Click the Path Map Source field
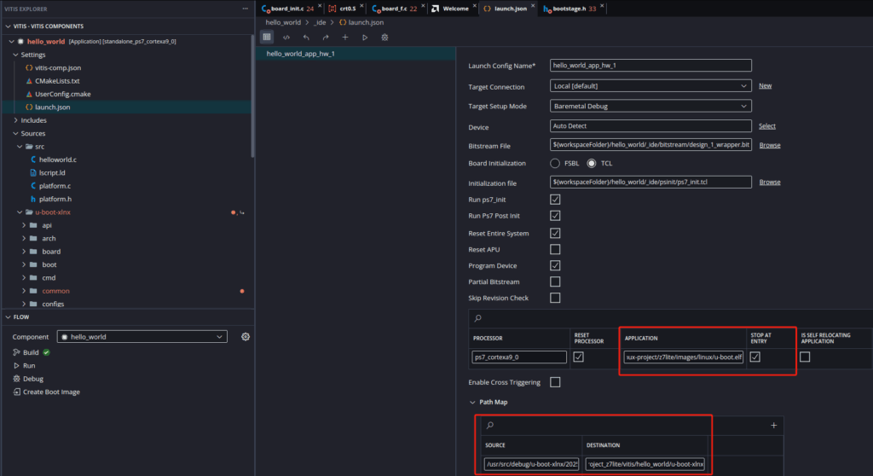This screenshot has width=873, height=476. click(x=531, y=464)
